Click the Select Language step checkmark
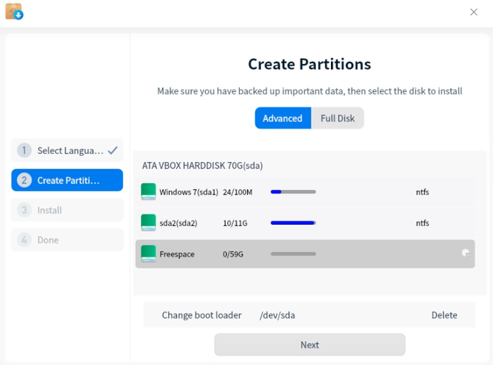 pos(113,150)
